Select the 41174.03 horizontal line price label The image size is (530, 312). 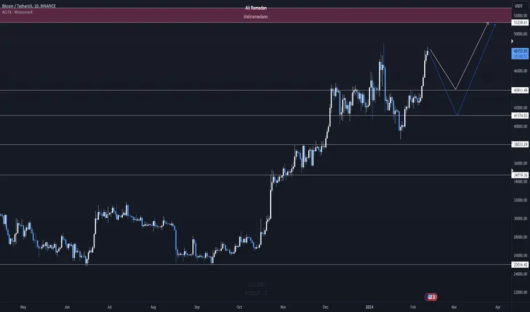point(520,116)
